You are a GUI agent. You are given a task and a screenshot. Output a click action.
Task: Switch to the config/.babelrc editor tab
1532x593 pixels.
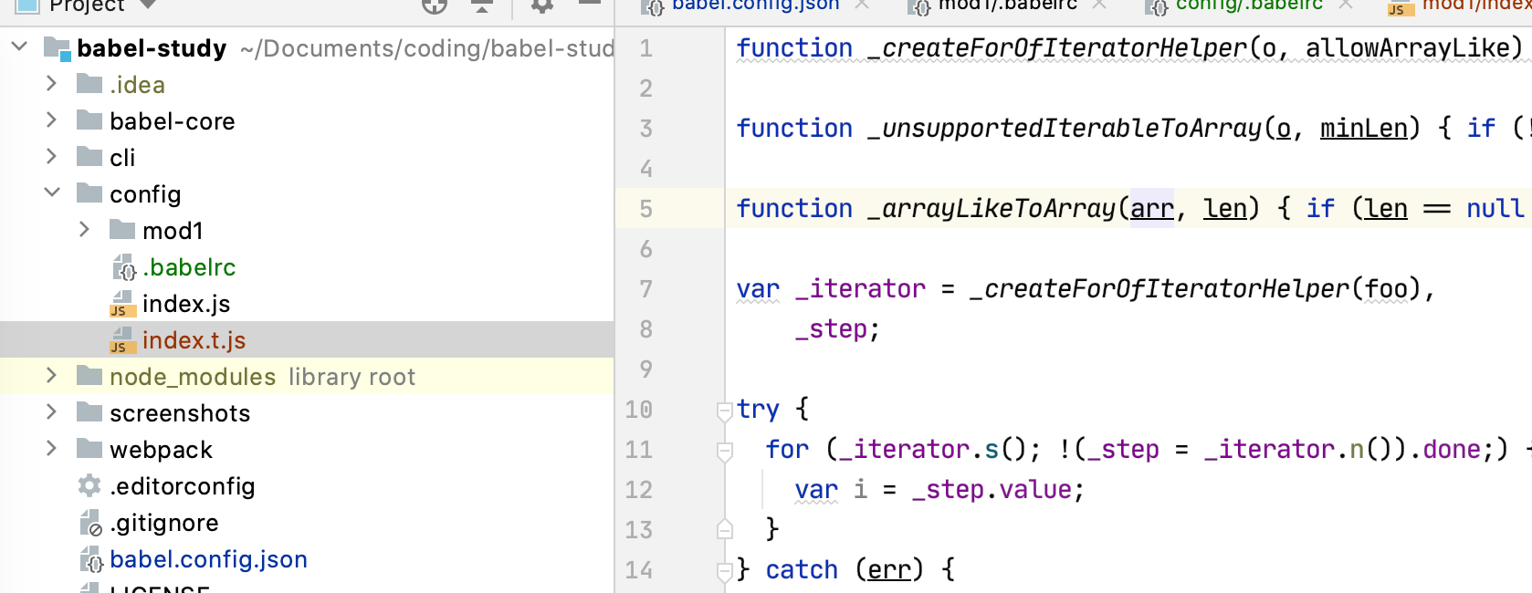click(x=1248, y=5)
